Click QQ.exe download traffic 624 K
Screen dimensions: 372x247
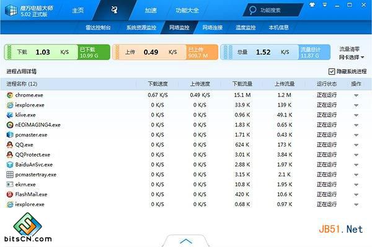(x=242, y=145)
